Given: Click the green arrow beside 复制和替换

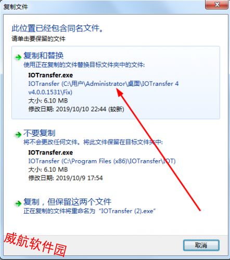Looking at the screenshot, I should tap(18, 57).
